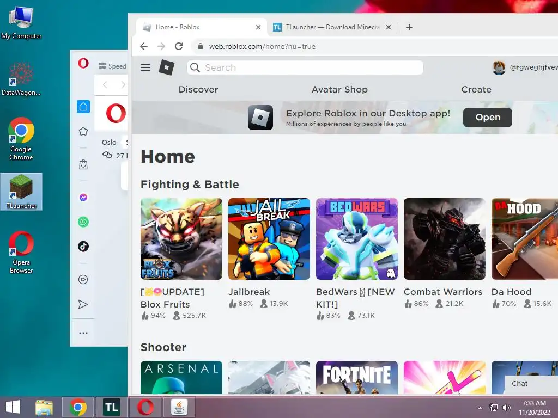Open the Windows Start button

pos(13,407)
